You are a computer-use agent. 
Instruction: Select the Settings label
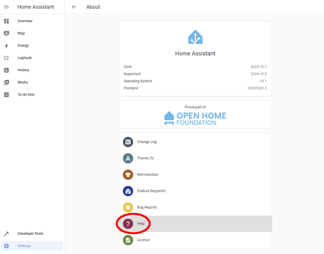click(24, 246)
